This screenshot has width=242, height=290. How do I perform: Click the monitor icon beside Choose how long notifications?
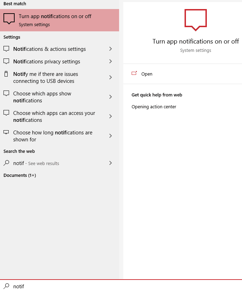coord(6,132)
